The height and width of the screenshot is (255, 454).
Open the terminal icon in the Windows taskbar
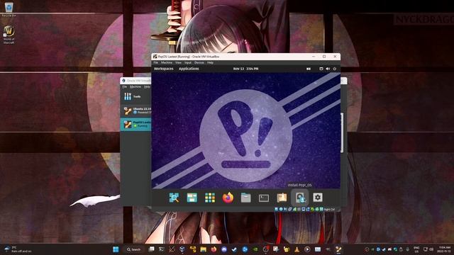[x=162, y=249]
